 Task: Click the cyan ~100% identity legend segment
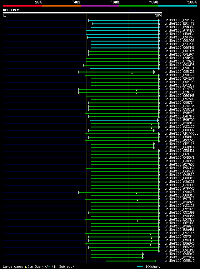177,6
